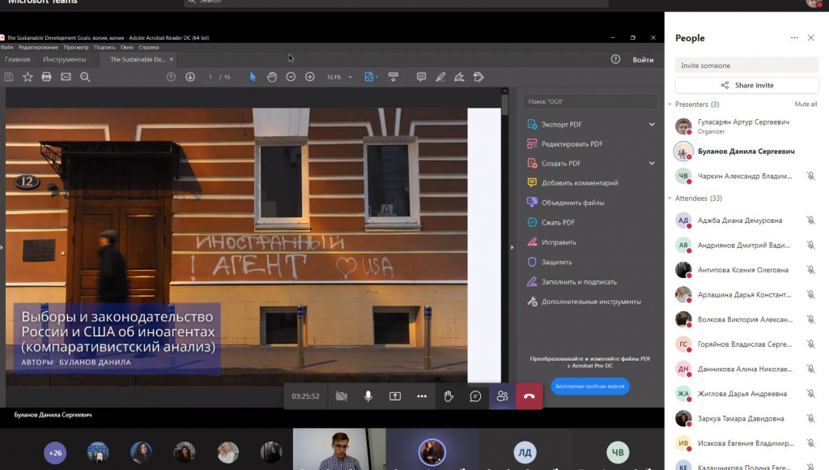Toggle raise hand in call controls

[449, 396]
